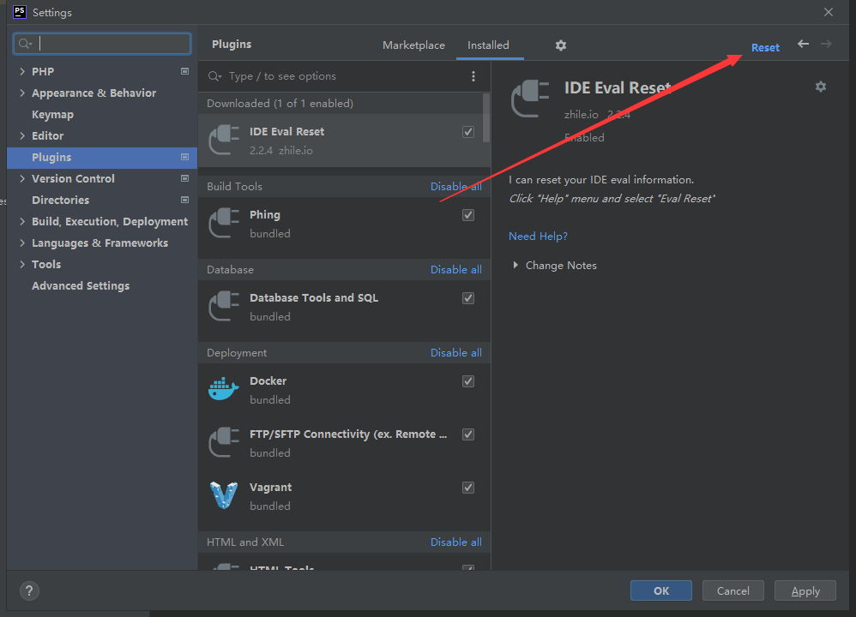Open the Keymap settings page
This screenshot has height=617, width=856.
coord(52,115)
